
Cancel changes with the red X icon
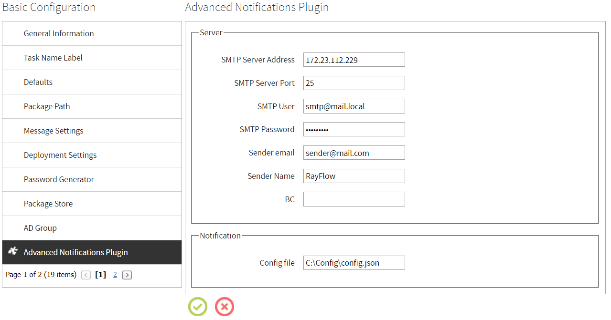click(x=224, y=307)
